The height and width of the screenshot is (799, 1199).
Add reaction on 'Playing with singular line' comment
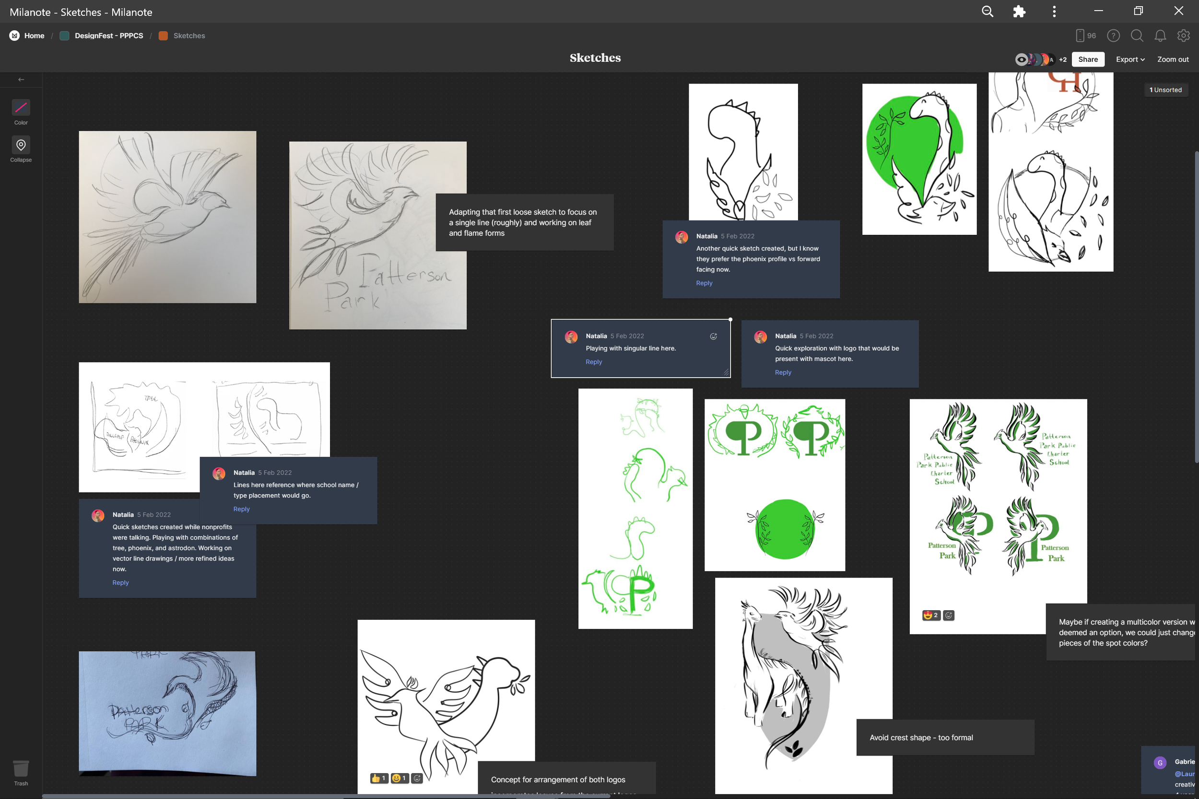coord(713,336)
